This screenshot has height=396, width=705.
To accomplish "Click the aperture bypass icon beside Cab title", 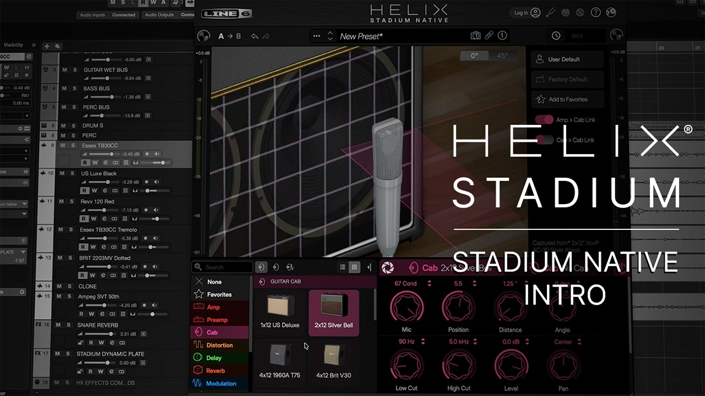I will 388,268.
